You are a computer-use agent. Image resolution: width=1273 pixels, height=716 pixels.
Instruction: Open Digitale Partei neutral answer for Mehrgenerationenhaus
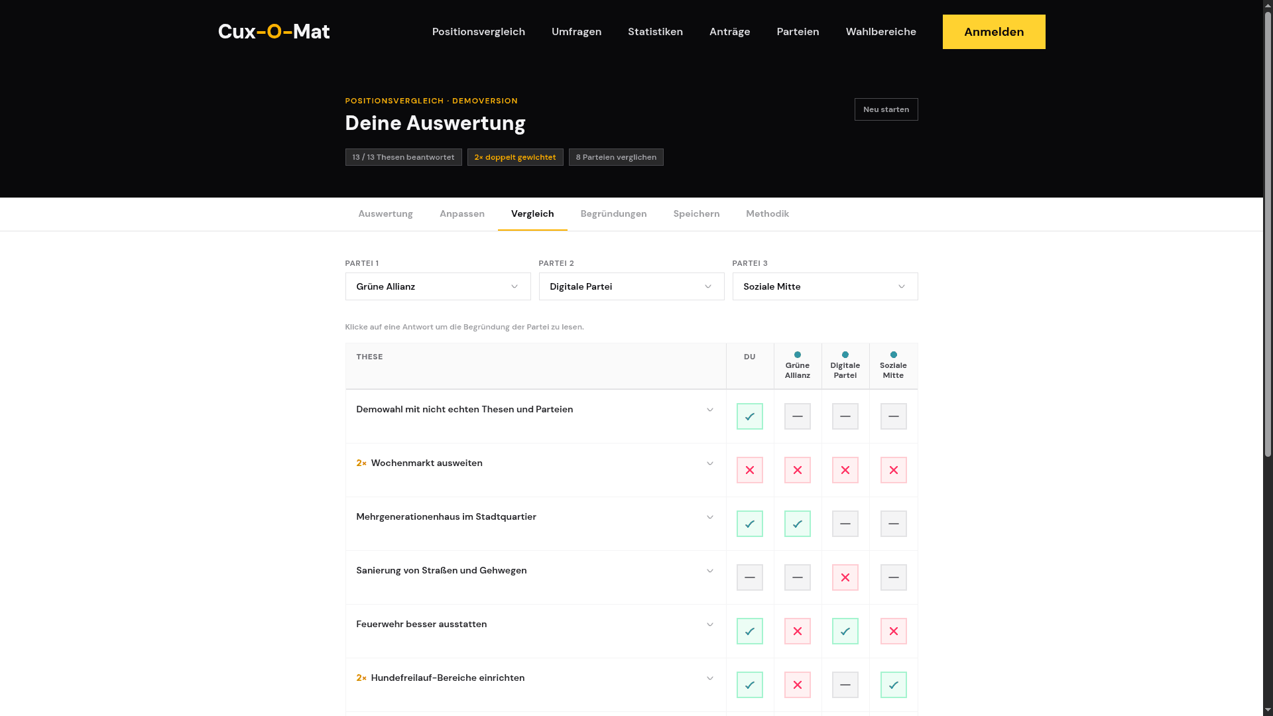click(x=845, y=524)
